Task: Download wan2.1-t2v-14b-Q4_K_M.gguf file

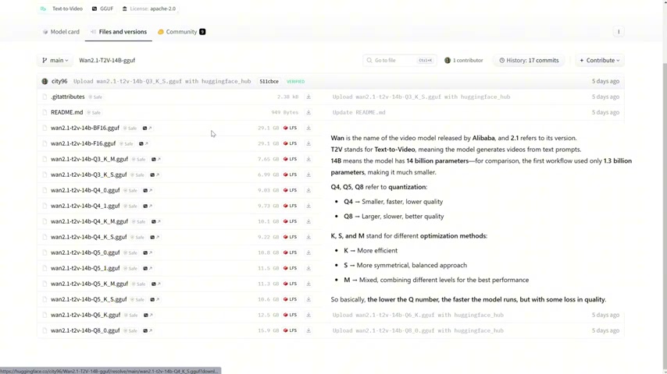Action: coord(309,221)
